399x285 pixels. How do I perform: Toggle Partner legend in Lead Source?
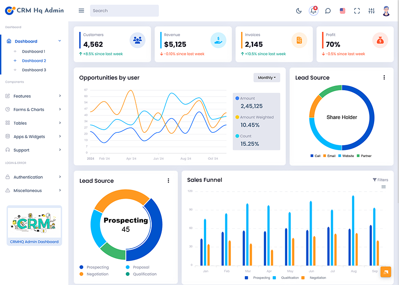click(364, 156)
